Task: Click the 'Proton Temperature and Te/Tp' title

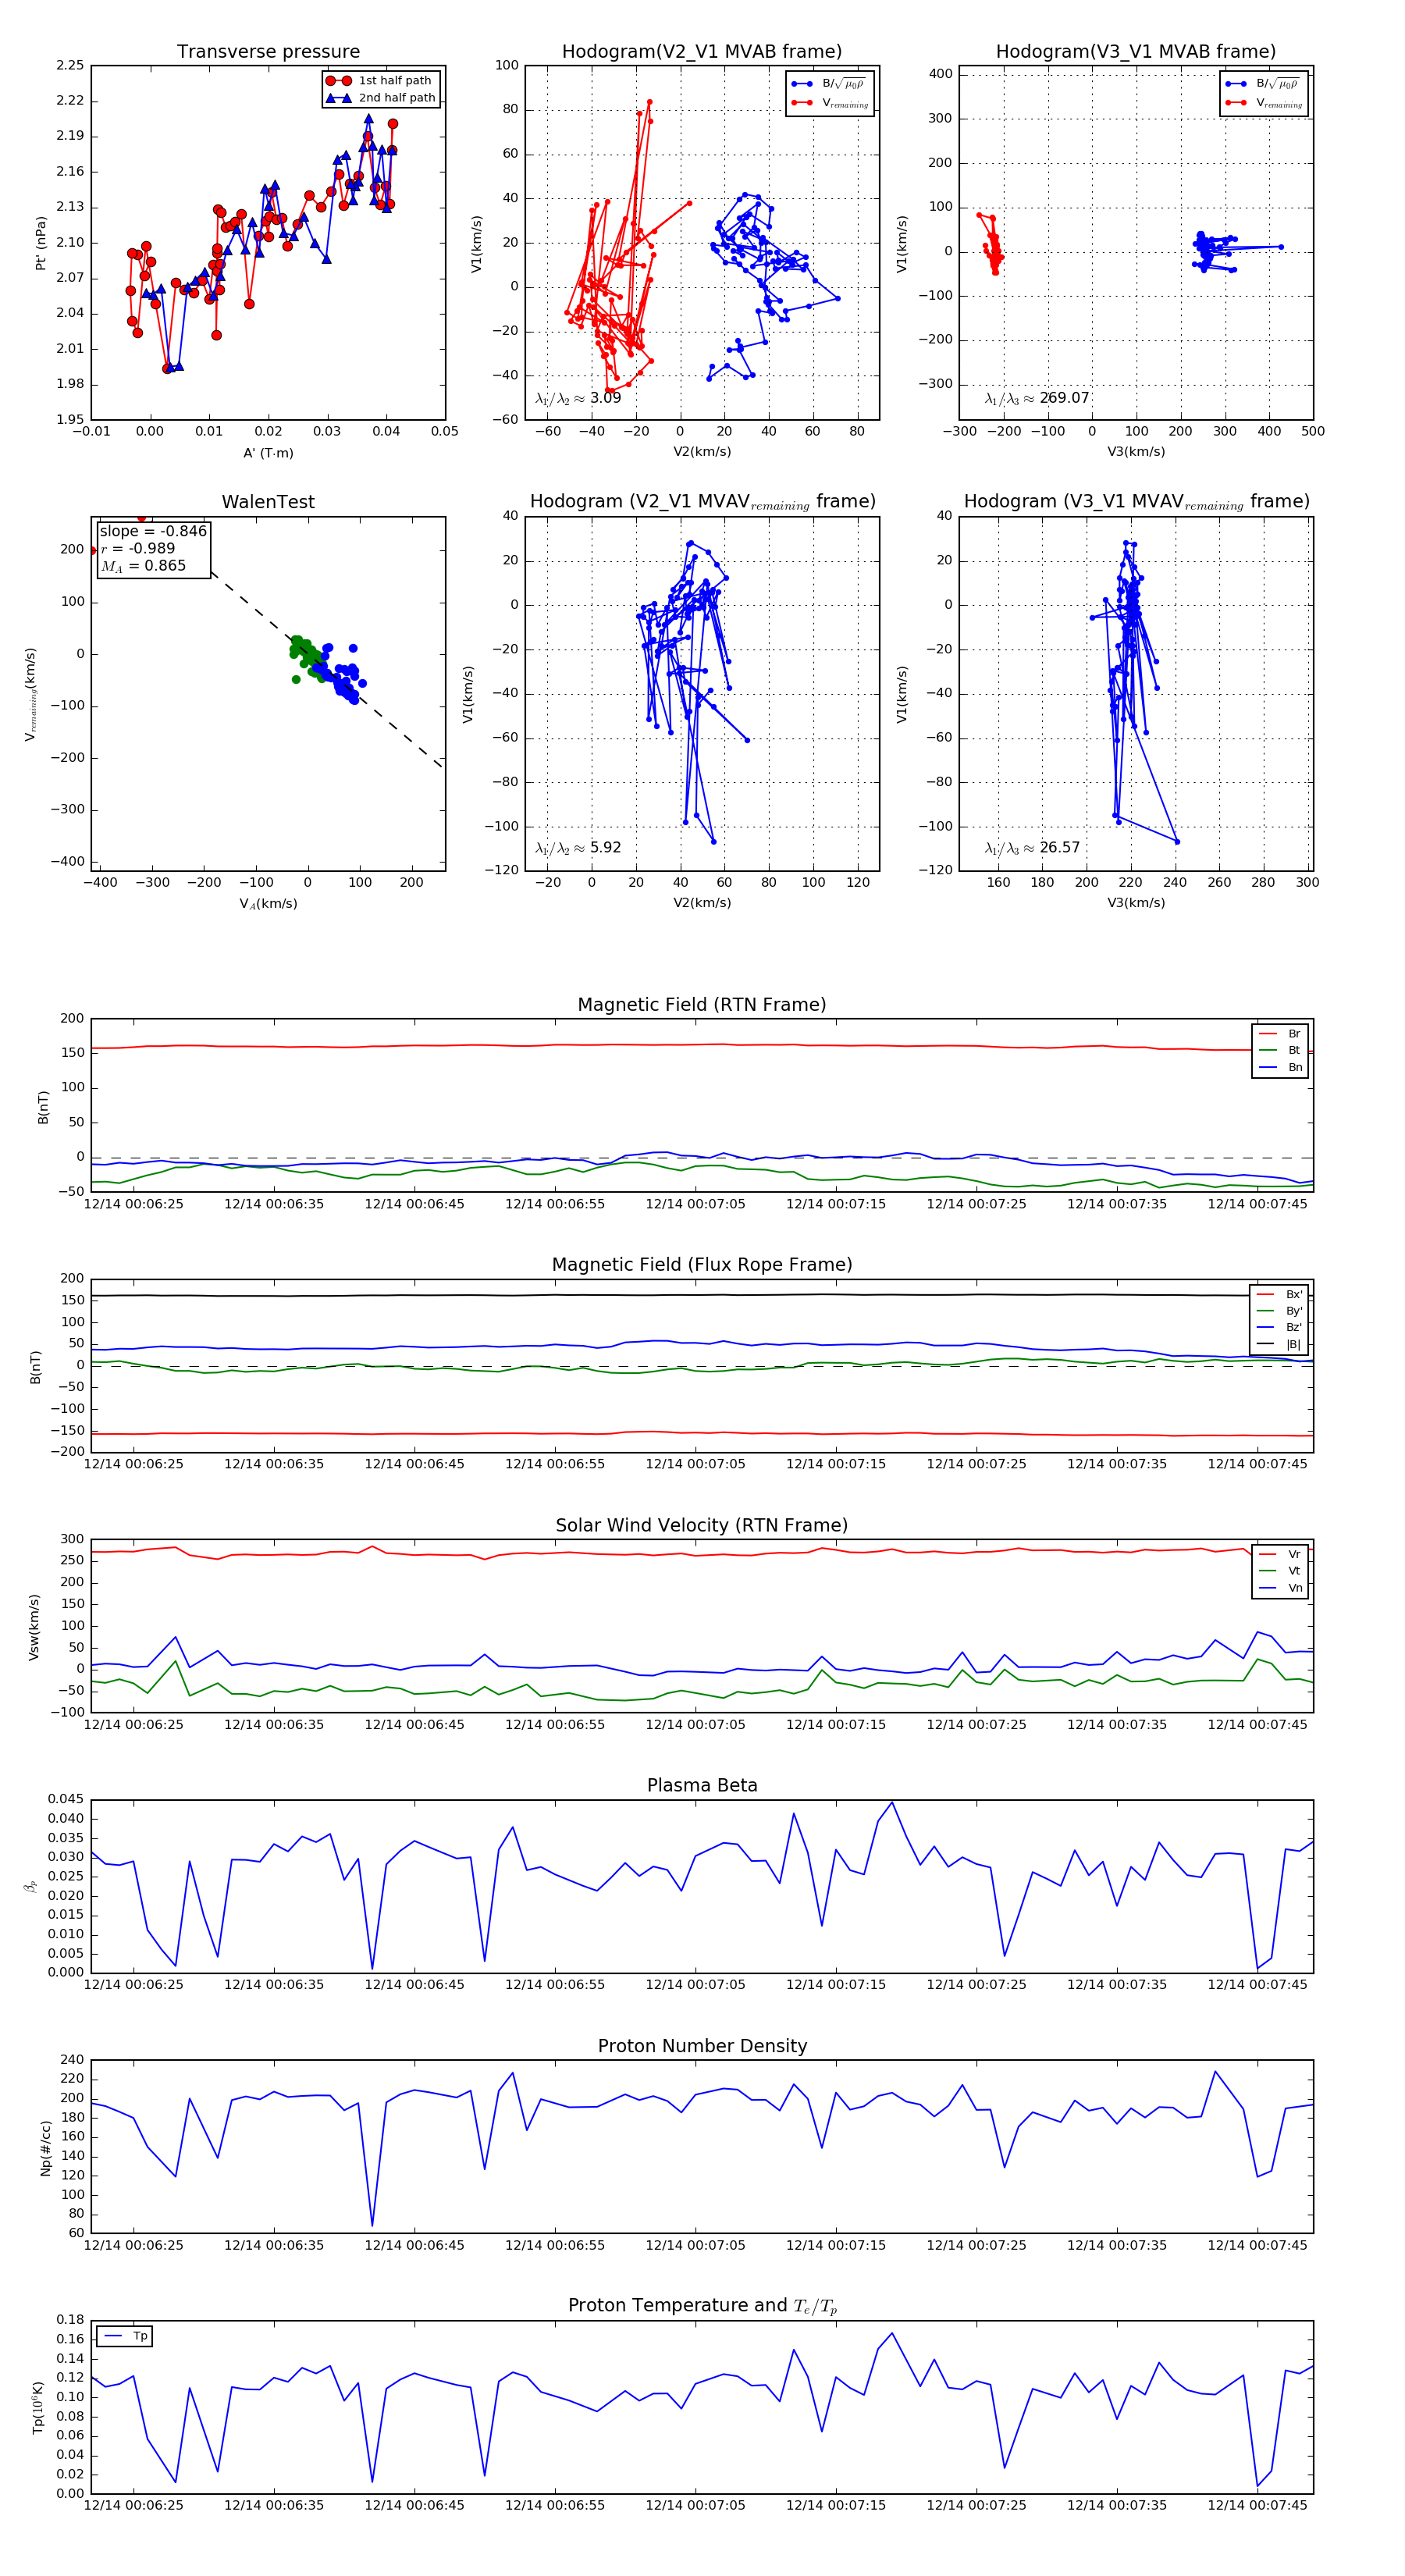Action: point(702,2306)
